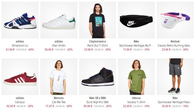Open the Dunk High Pro NBA shoe image
195x110 pixels.
coord(97,76)
